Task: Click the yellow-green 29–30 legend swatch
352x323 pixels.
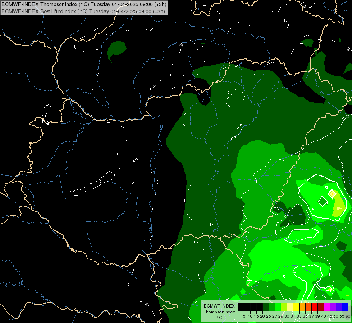Action: (284, 307)
